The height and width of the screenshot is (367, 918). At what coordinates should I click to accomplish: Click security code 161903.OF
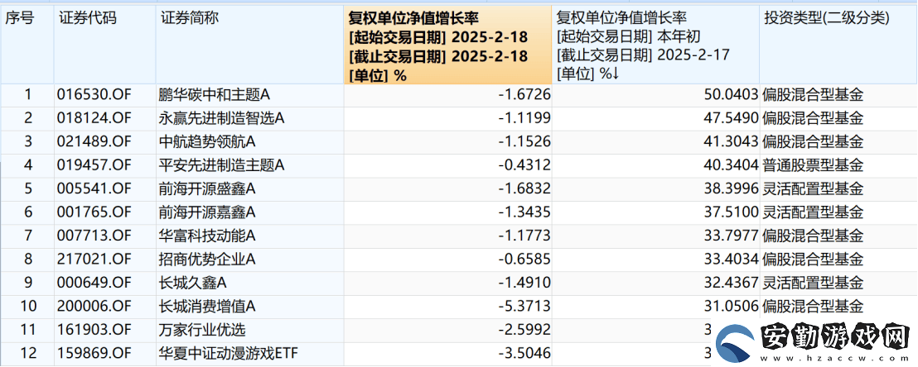click(x=94, y=330)
